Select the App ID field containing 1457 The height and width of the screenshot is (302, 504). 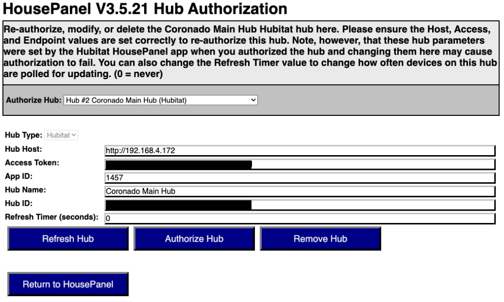[300, 178]
